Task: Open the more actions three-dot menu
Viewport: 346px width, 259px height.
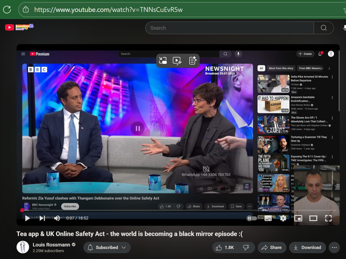Action: click(x=334, y=247)
